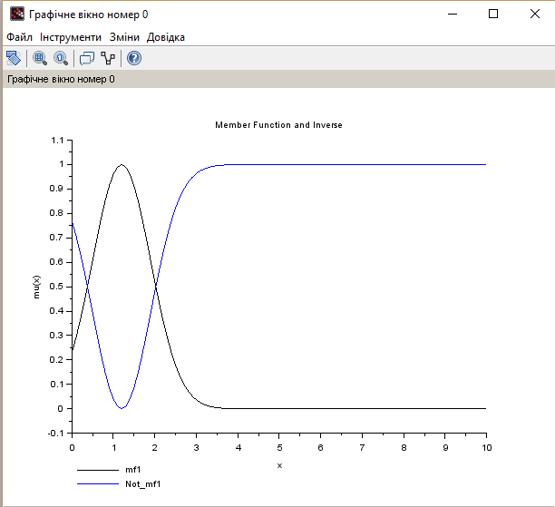Viewport: 555px width, 507px height.
Task: Open the datatip manager icon
Action: (108, 58)
